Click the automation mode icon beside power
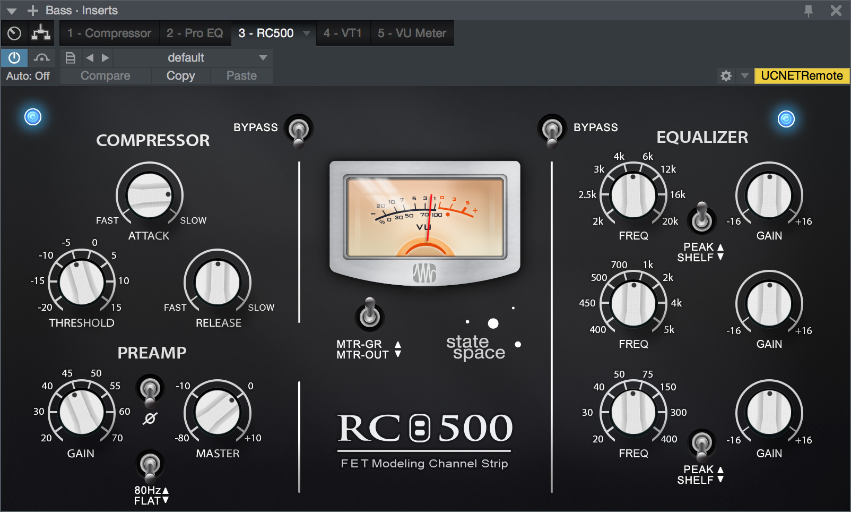Viewport: 851px width, 512px height. point(41,57)
